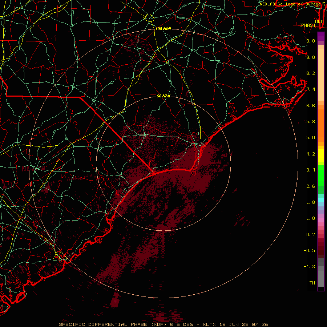Click 'NEXLAB-College of DuPage' attribution text
Viewport: 327px width, 327px height.
[x=290, y=4]
